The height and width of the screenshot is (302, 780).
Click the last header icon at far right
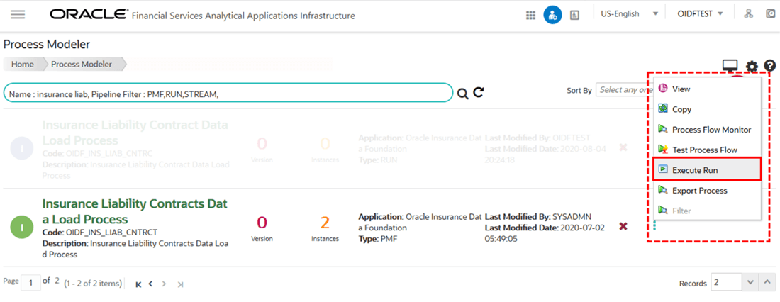coord(771,14)
